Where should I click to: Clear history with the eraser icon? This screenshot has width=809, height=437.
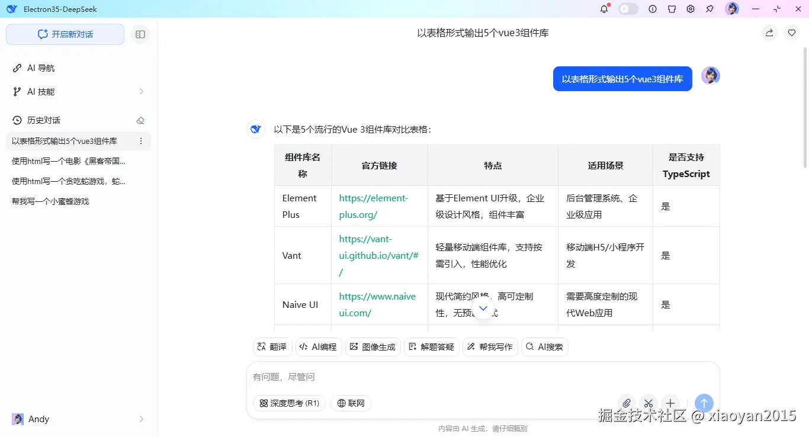[x=140, y=120]
